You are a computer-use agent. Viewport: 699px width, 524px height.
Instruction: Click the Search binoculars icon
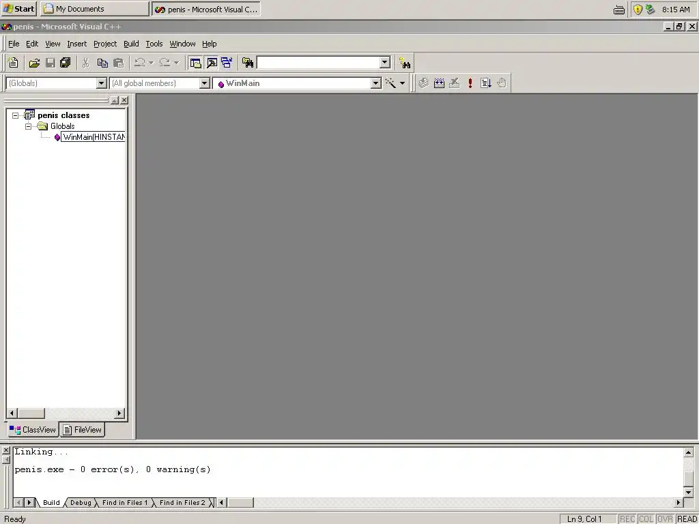click(x=405, y=63)
